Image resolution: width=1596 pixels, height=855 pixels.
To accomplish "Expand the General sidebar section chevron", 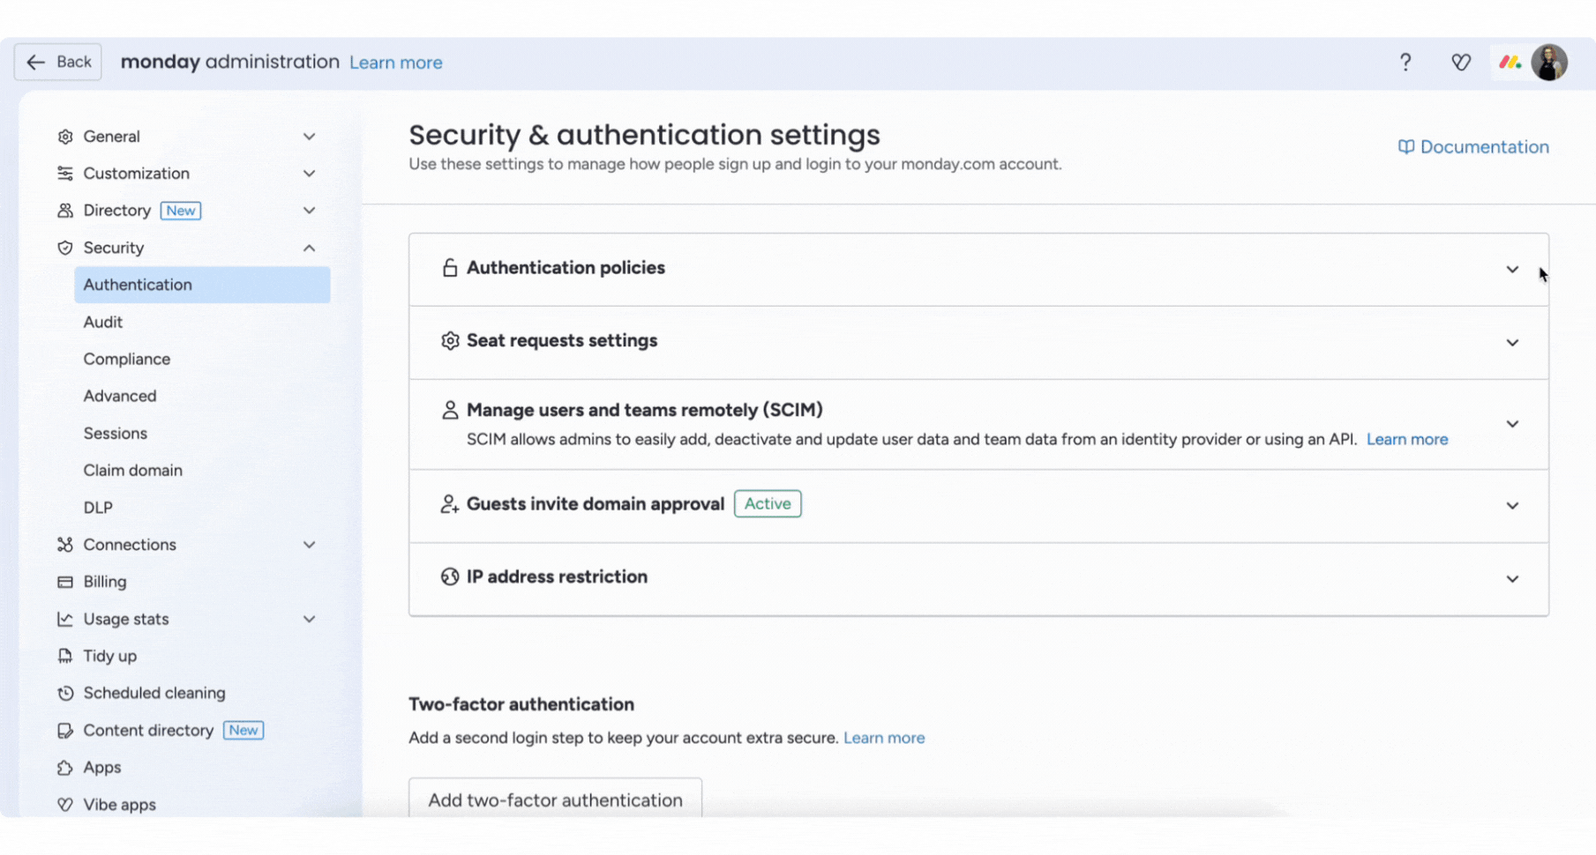I will point(309,137).
